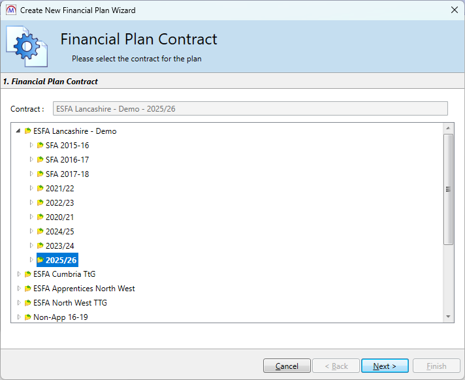Screen dimensions: 465x380
Task: Click the folder icon beside SFA 2015-16
Action: (x=40, y=146)
